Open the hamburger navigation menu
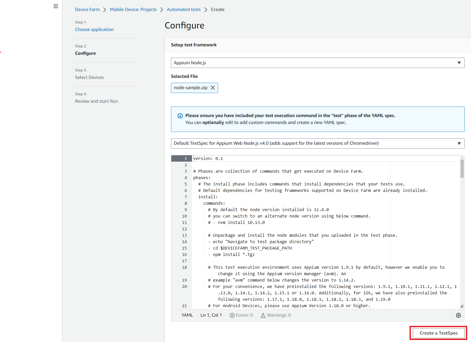Image resolution: width=471 pixels, height=342 pixels. point(56,6)
